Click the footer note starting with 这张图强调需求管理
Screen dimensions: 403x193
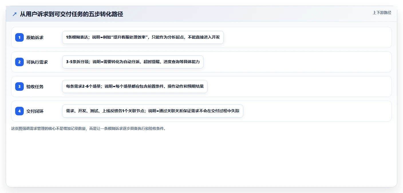[88, 128]
